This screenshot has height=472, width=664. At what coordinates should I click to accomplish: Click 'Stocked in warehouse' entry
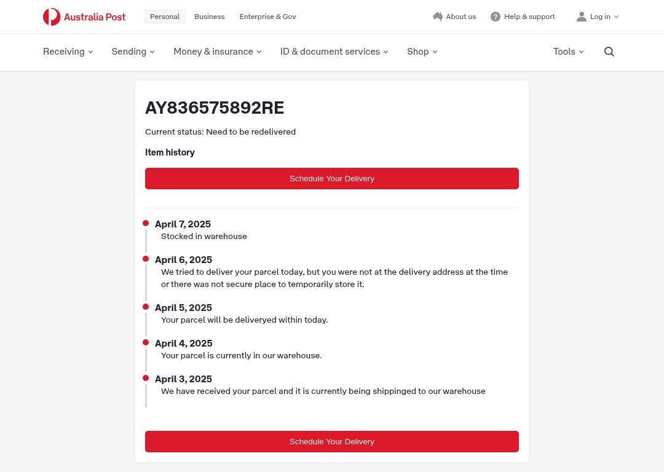click(204, 236)
